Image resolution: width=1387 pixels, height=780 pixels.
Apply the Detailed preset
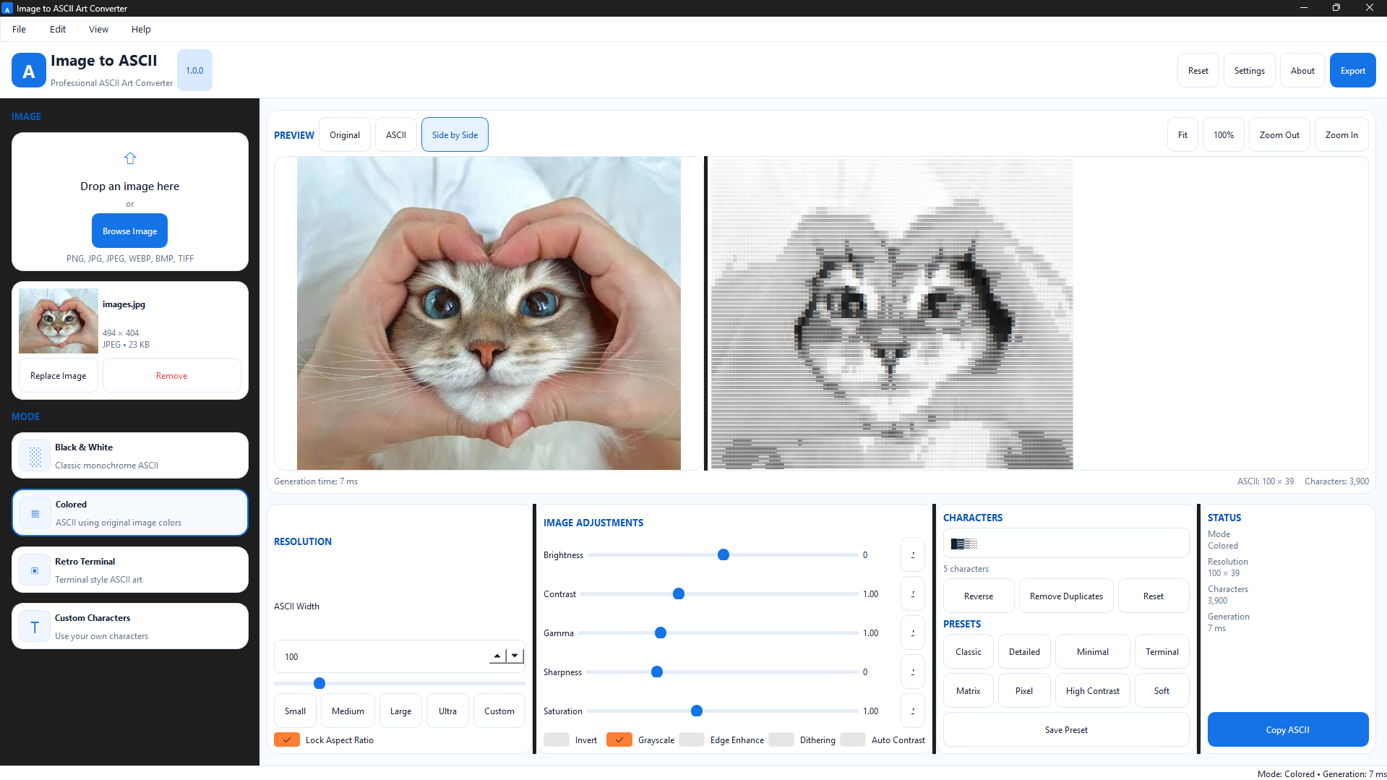[x=1024, y=652]
